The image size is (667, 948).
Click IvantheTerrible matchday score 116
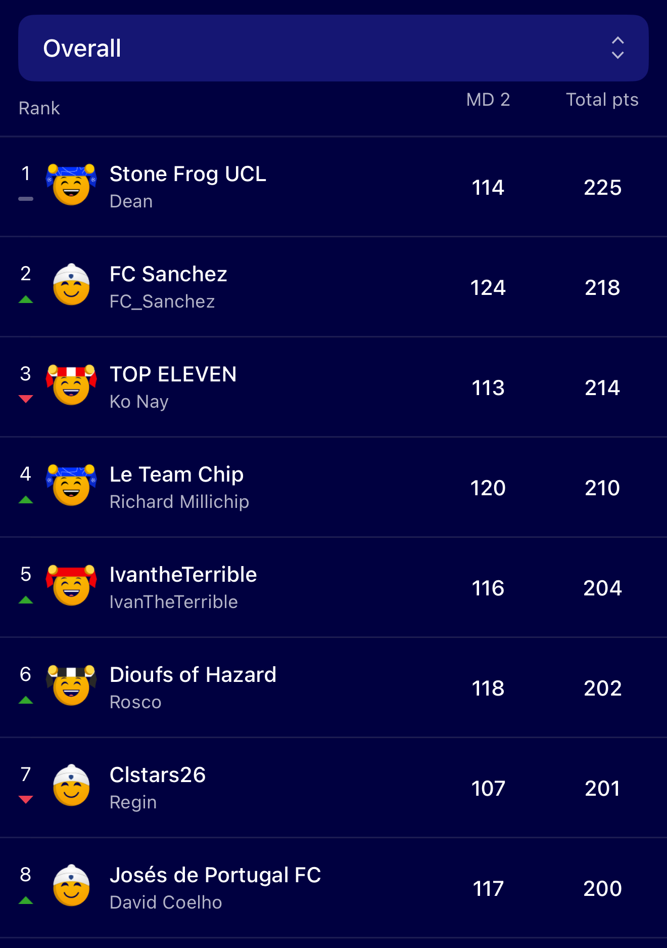tap(488, 588)
